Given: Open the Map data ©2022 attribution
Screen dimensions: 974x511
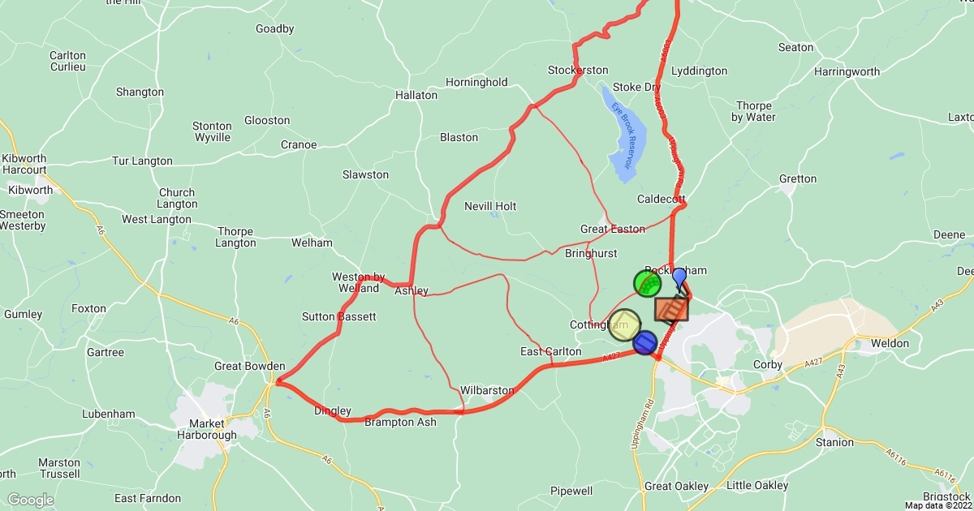Looking at the screenshot, I should click(938, 505).
